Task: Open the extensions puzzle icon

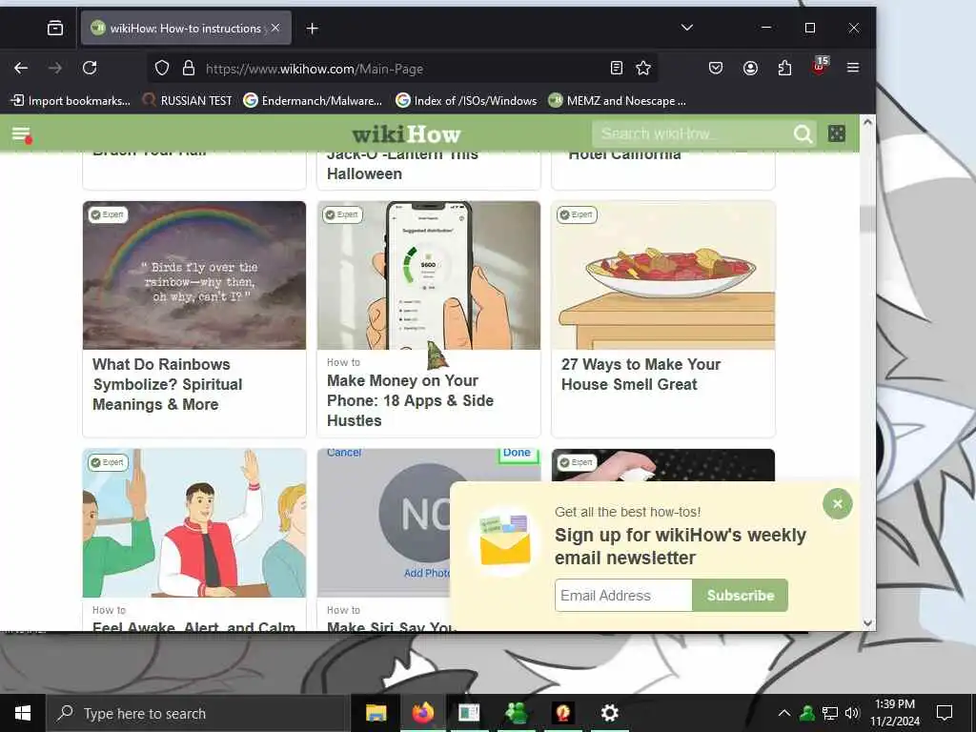Action: click(x=785, y=68)
